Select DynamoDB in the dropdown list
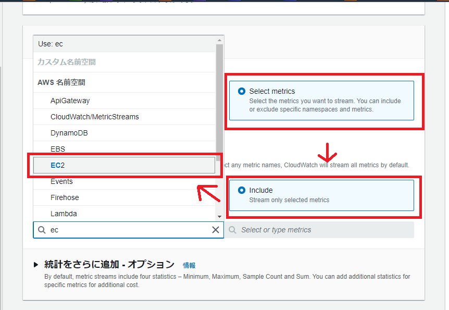Viewport: 449px width, 310px height. (x=124, y=133)
